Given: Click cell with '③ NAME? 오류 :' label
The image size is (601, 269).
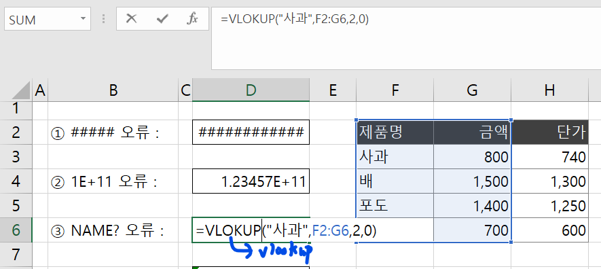Looking at the screenshot, I should 113,230.
